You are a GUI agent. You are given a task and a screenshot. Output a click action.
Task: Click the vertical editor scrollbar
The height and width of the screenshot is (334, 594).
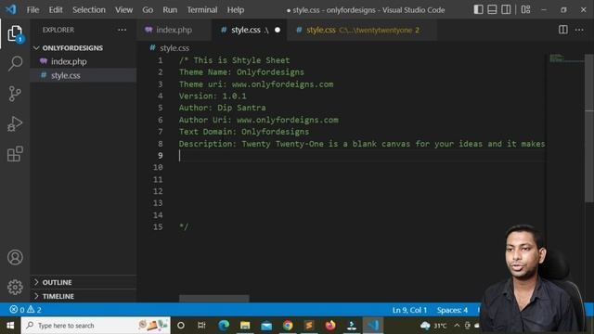coord(589,129)
